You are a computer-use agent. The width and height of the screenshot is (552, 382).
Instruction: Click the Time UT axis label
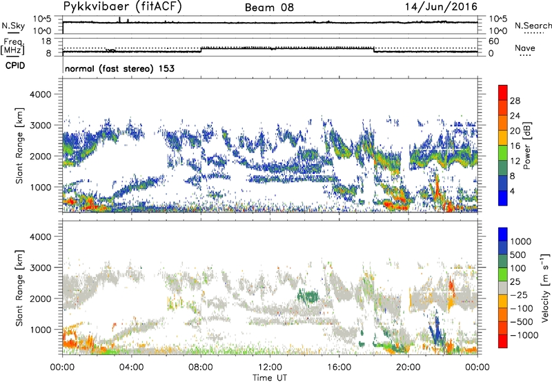(270, 378)
